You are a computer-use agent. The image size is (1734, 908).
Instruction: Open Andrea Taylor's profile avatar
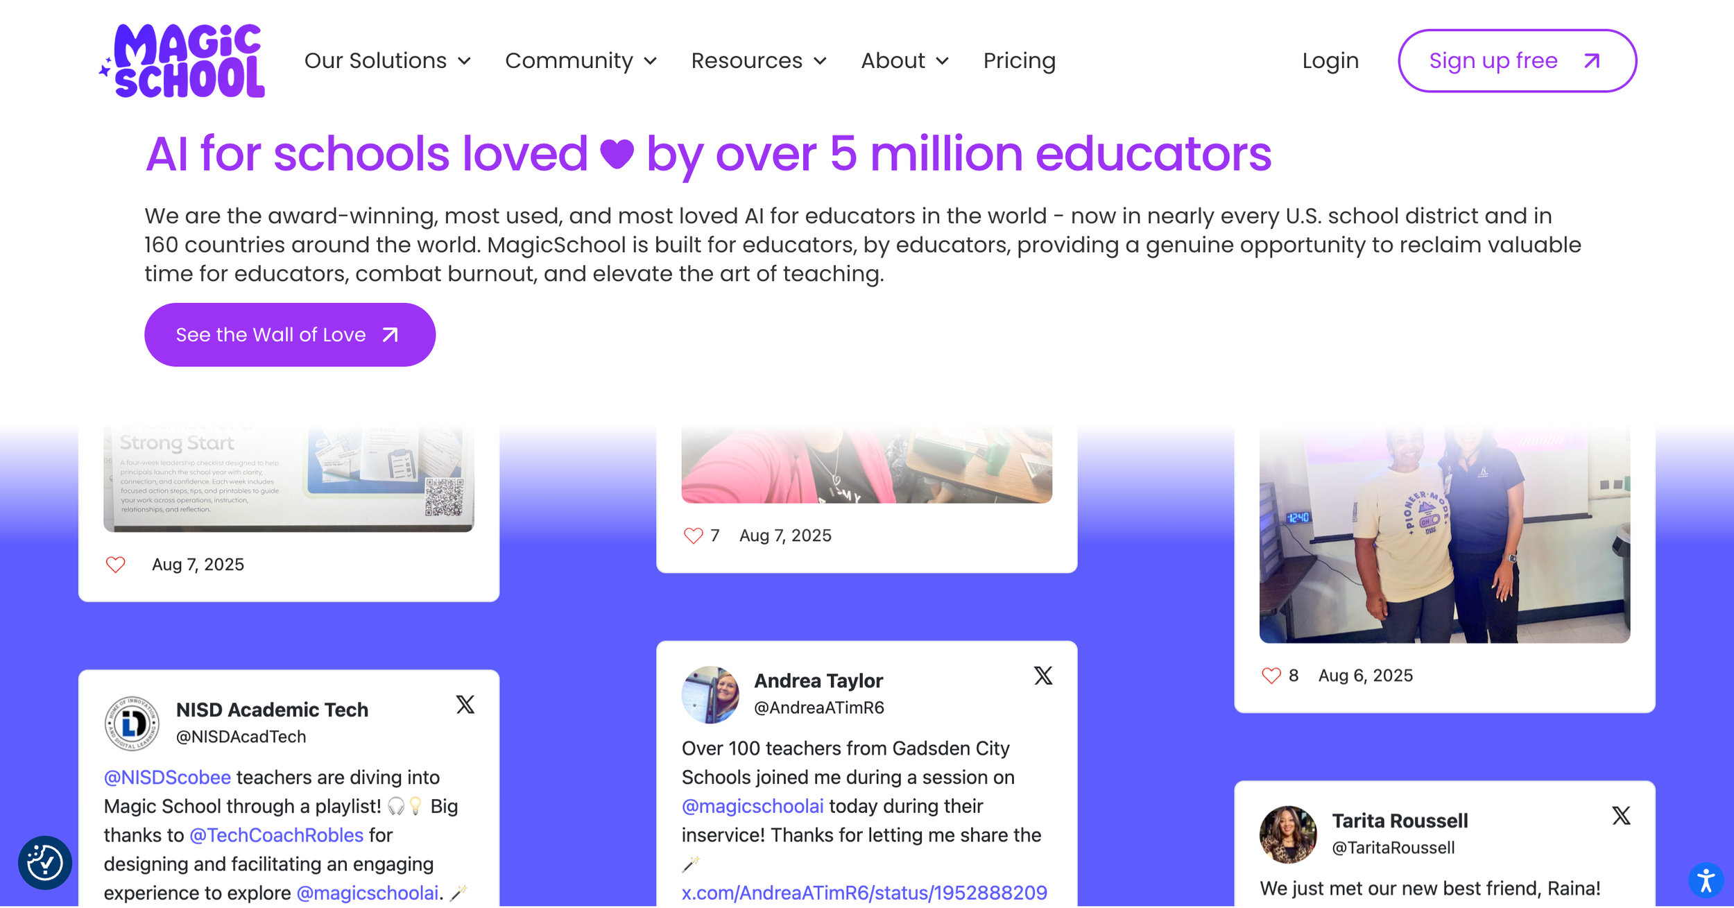coord(710,694)
